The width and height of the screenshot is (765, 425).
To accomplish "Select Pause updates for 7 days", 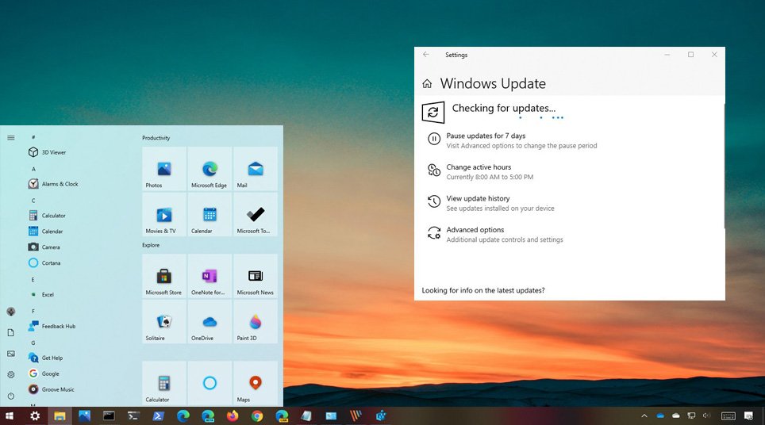I will 486,136.
